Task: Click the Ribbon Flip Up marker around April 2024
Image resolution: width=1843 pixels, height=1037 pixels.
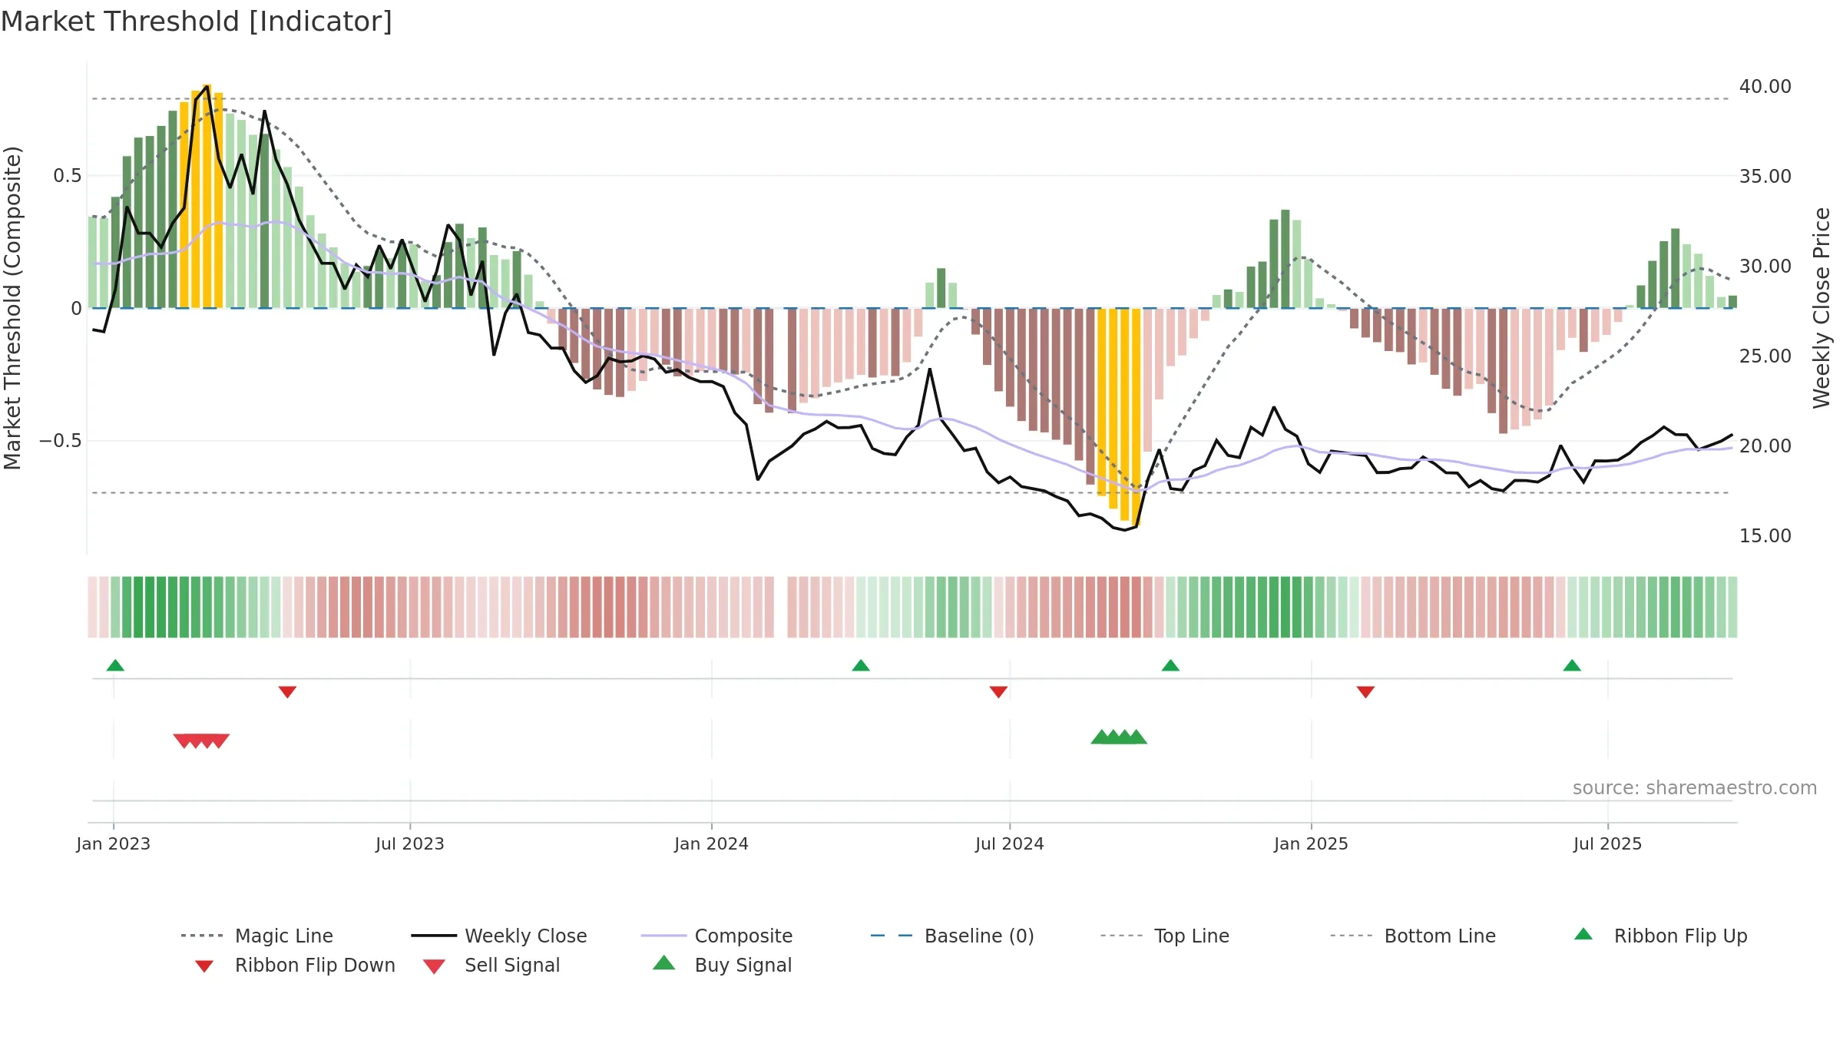Action: (861, 665)
